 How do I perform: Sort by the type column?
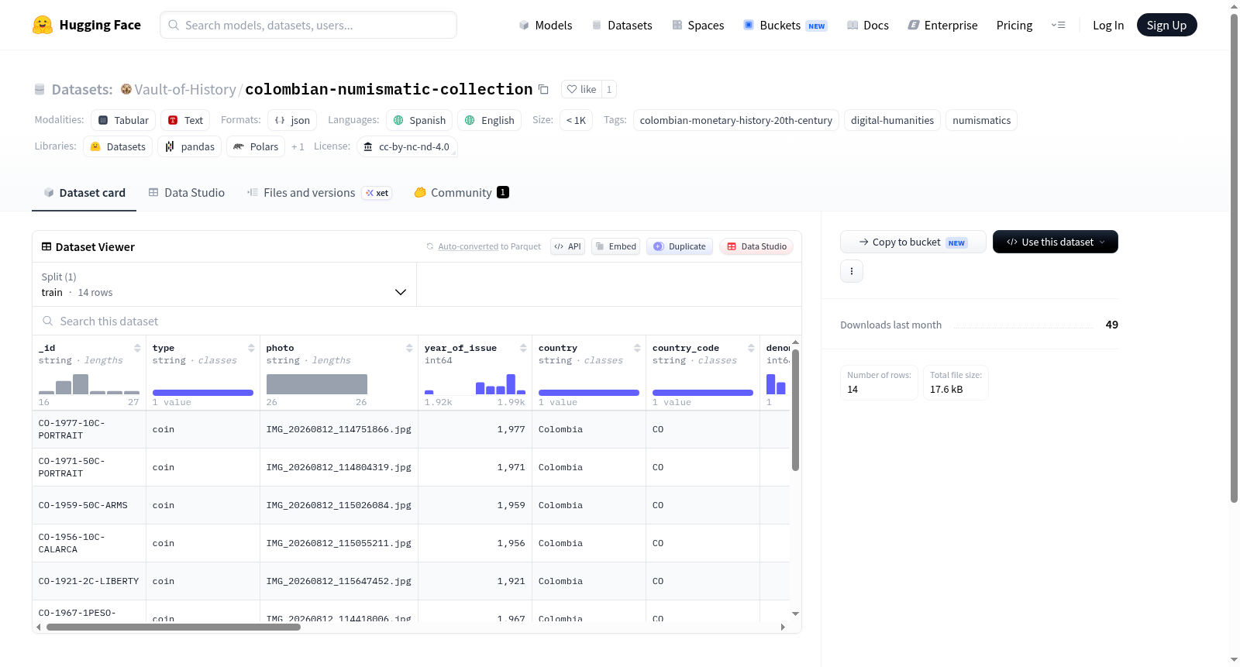point(251,348)
